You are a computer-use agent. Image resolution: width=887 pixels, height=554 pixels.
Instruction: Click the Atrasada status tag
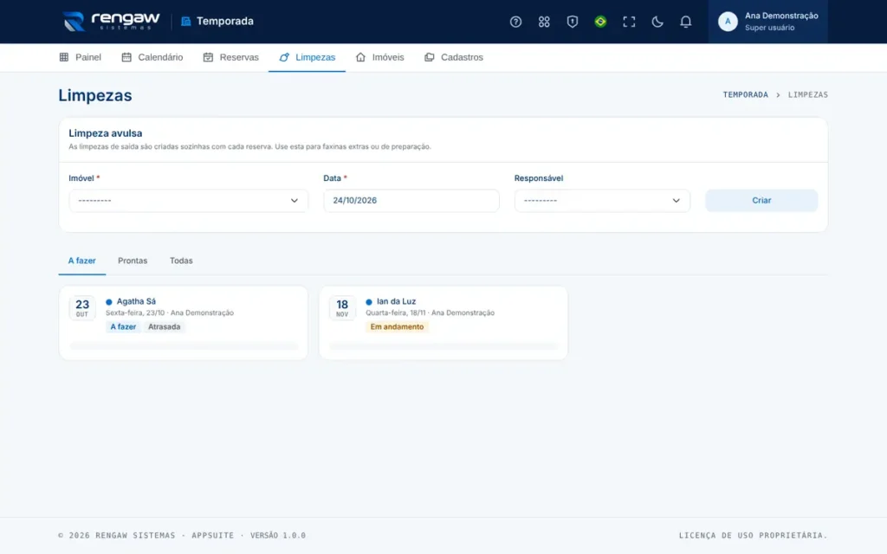[164, 326]
